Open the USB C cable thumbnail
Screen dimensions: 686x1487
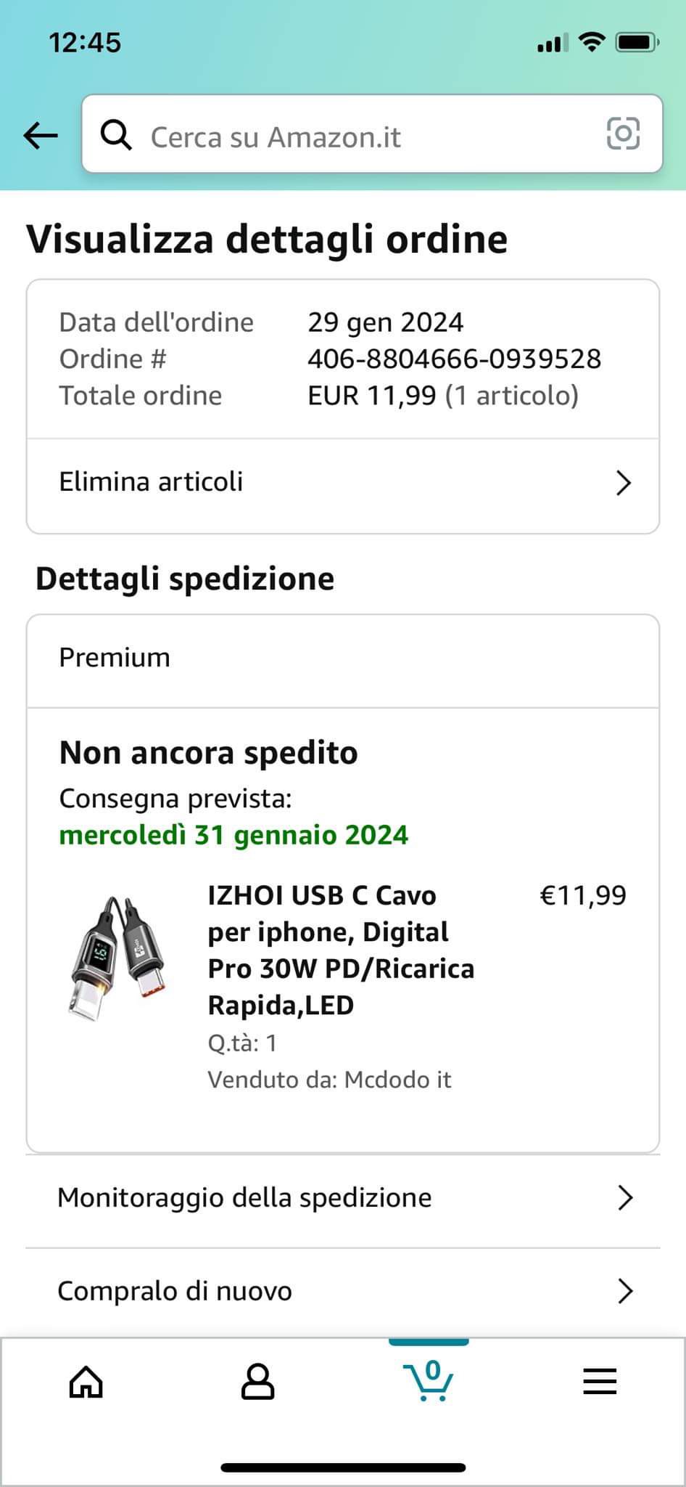117,958
